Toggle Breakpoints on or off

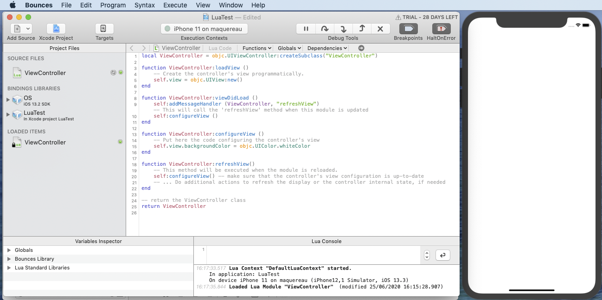(x=408, y=29)
